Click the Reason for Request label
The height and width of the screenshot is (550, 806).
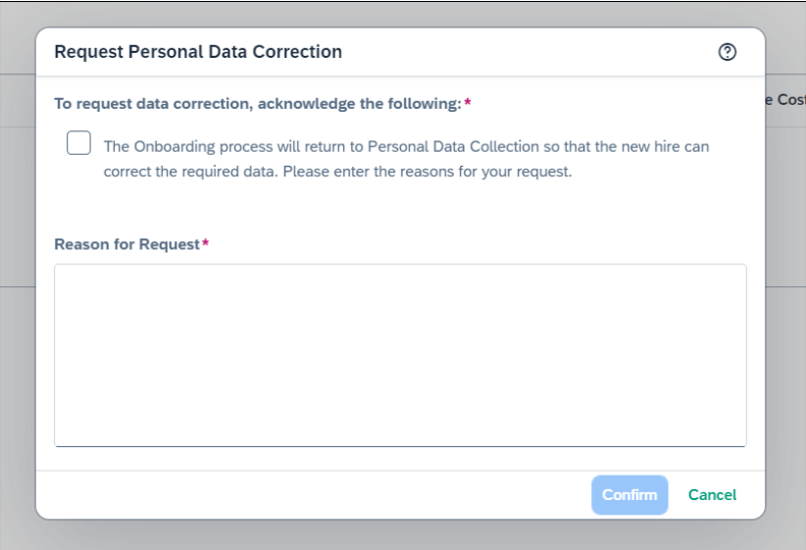126,244
